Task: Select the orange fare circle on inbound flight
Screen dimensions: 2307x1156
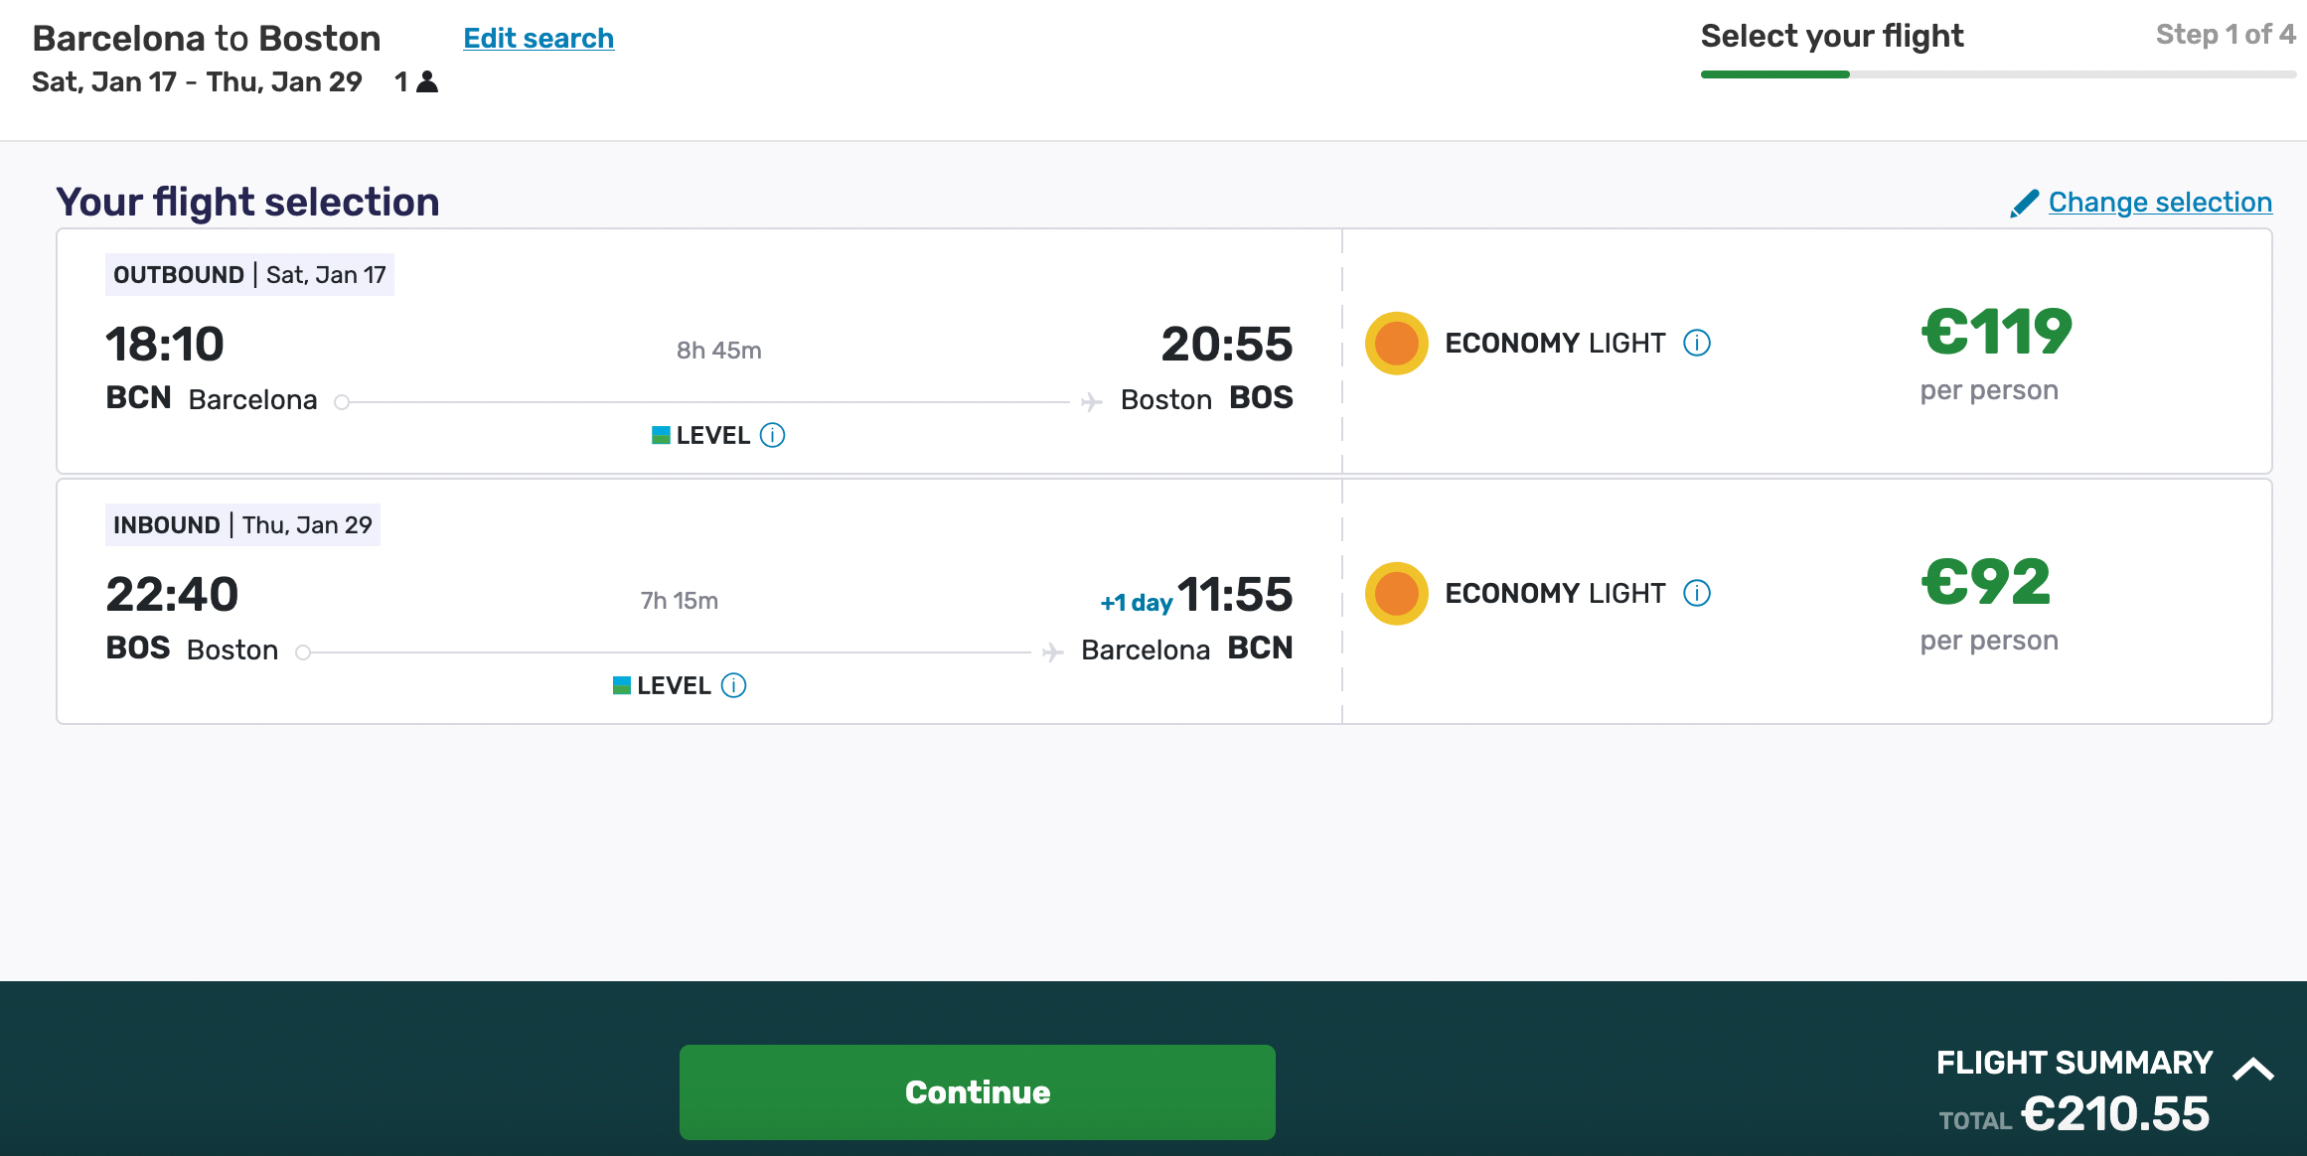Action: [x=1396, y=593]
